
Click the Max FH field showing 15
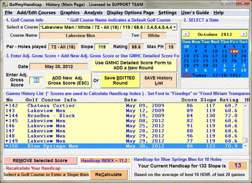click(x=171, y=47)
